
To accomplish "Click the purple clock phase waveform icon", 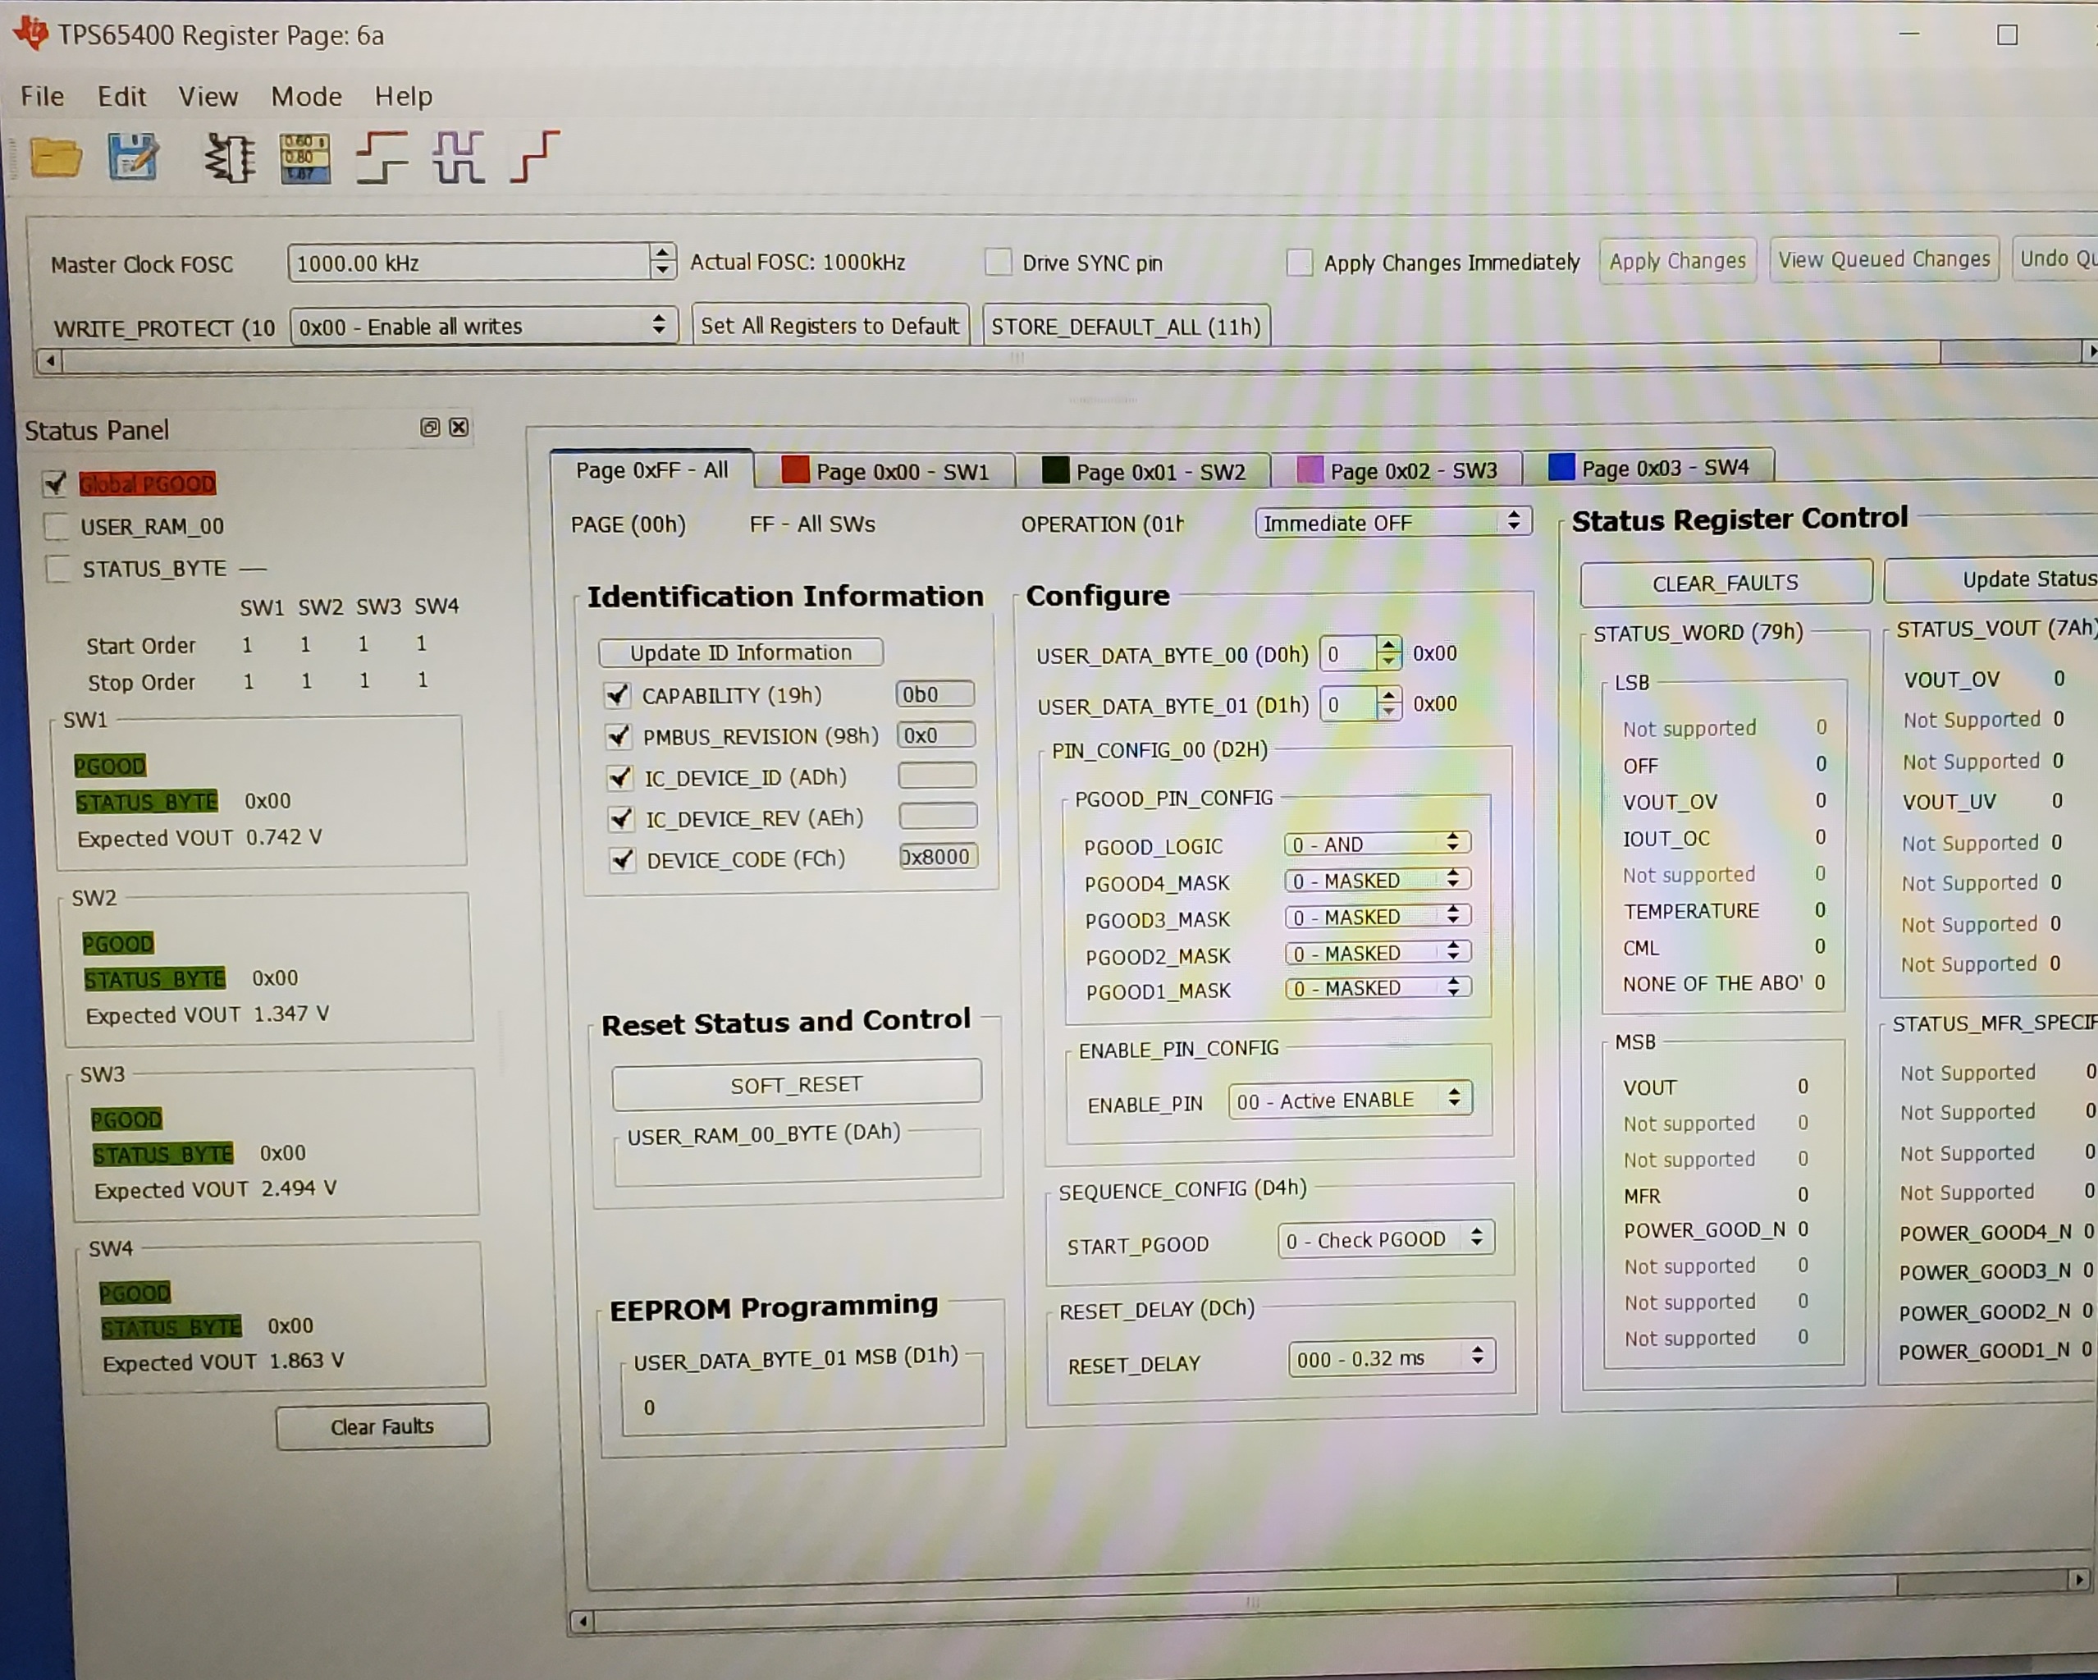I will pos(459,157).
